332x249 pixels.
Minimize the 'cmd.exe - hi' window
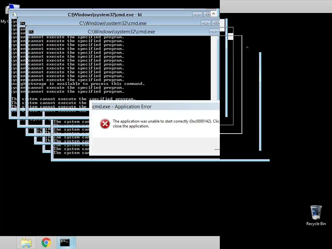point(197,15)
